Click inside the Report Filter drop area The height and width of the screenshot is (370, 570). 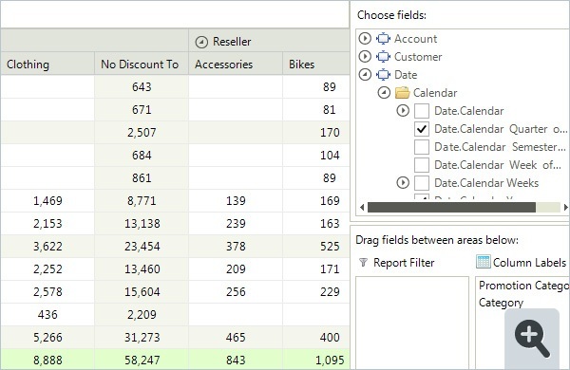pyautogui.click(x=412, y=323)
